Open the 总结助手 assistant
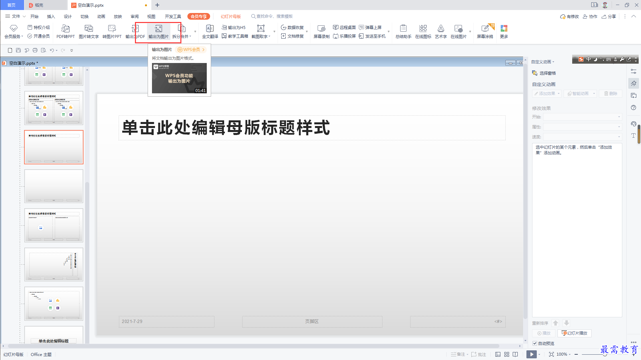This screenshot has height=360, width=641. click(x=403, y=32)
